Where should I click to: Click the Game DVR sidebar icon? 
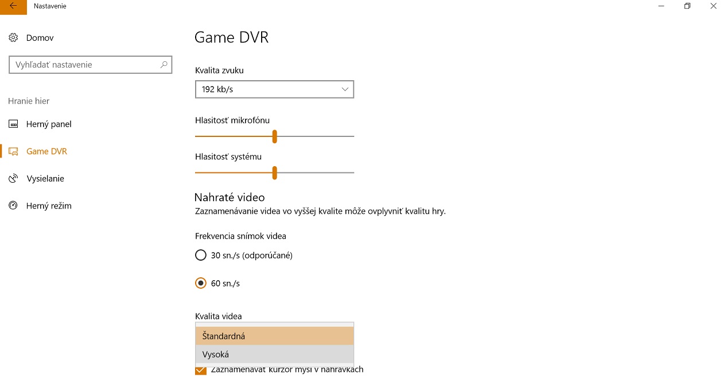pyautogui.click(x=13, y=152)
